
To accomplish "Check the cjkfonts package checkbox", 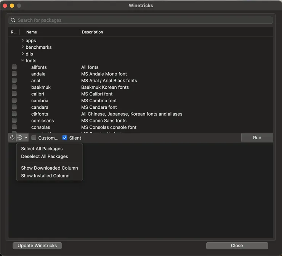I will (x=14, y=114).
